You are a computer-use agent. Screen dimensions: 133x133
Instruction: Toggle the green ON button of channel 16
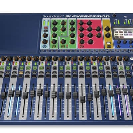(88, 68)
